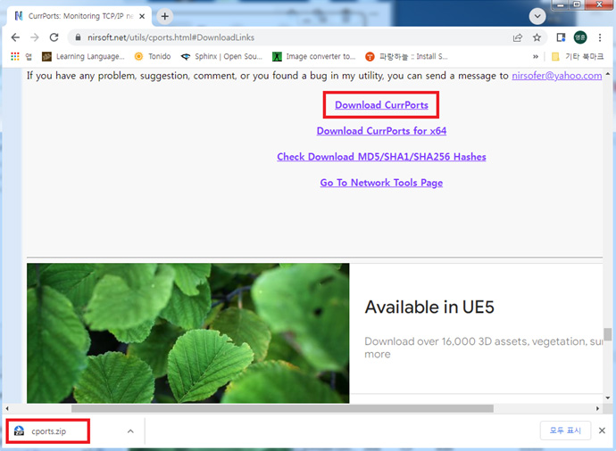Open the side panel icon in the toolbar

pos(562,37)
